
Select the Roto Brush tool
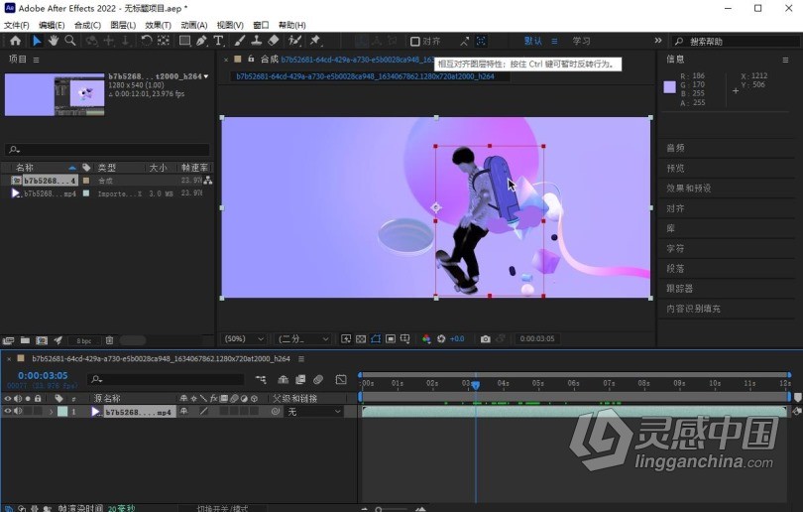click(294, 41)
